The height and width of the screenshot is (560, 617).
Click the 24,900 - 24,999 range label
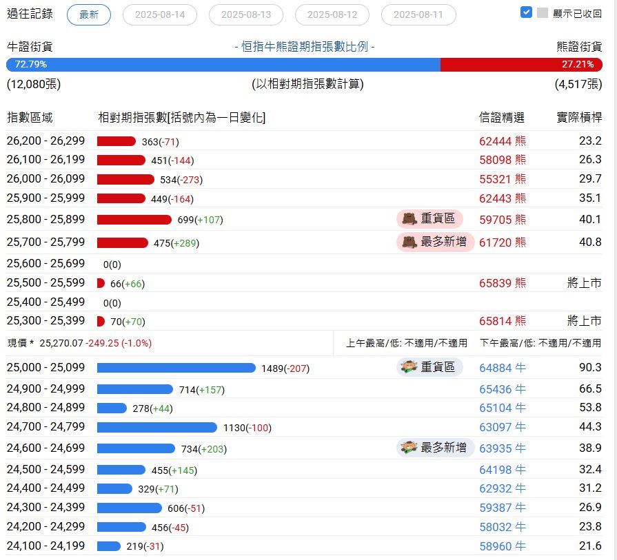click(45, 389)
